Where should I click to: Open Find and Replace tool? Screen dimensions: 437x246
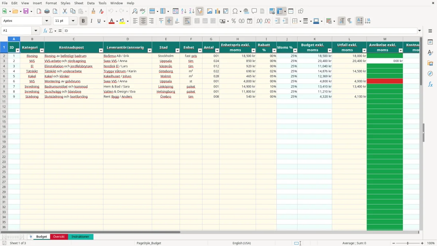click(x=135, y=11)
